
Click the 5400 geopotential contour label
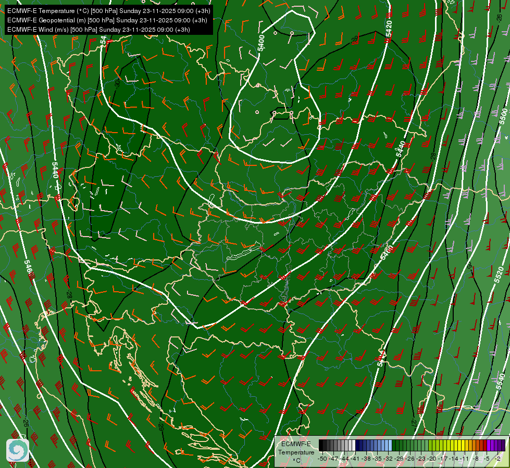pos(261,43)
